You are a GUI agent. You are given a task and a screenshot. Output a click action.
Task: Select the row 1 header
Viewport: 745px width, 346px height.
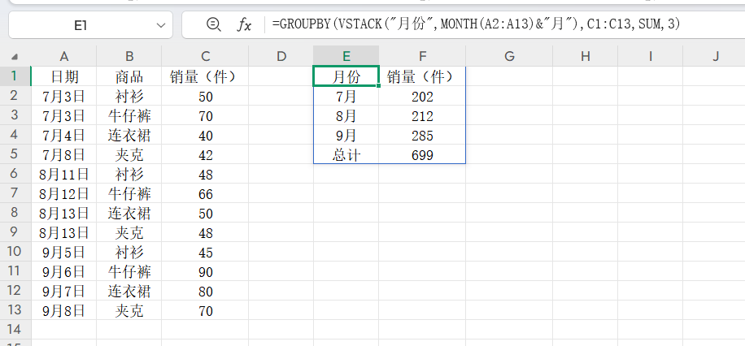pos(15,76)
